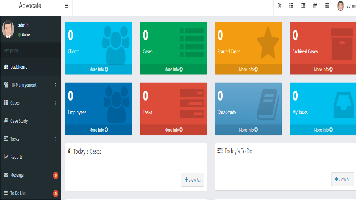
Task: Open Message in the sidebar
Action: (x=17, y=175)
